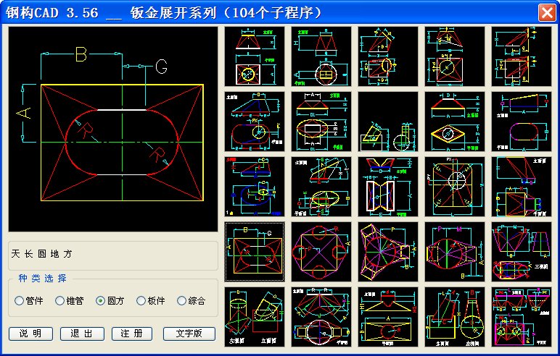Screen dimensions: 560x356
Task: Select the trapezoid over circle-in-square thumbnail
Action: 254,56
